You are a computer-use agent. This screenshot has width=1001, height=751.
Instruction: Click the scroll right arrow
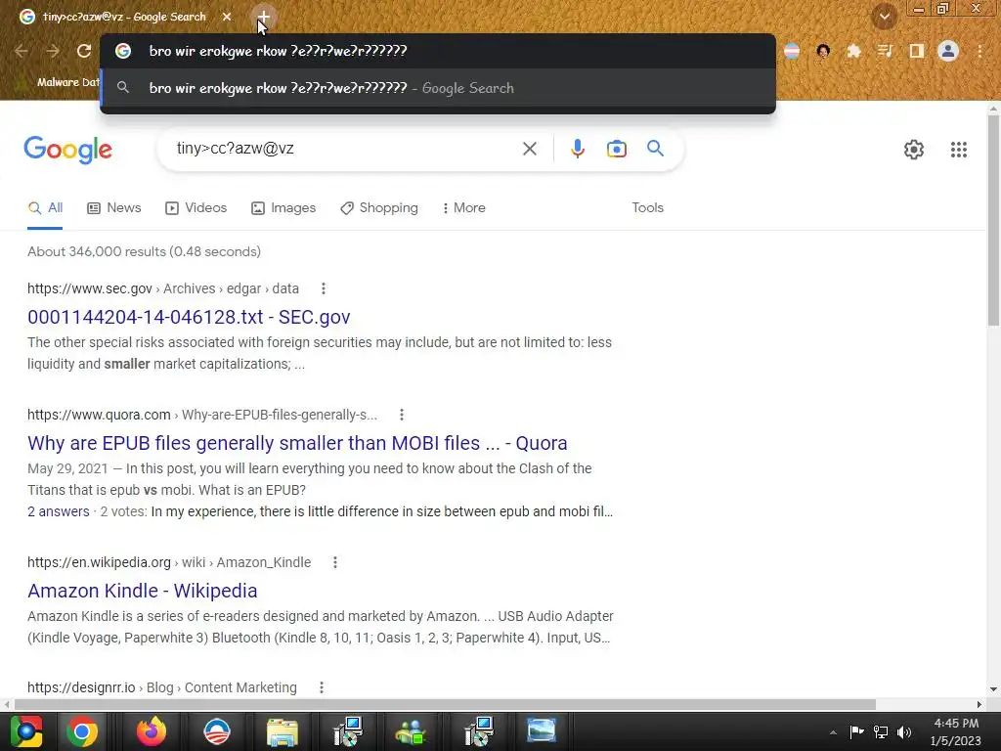point(979,704)
